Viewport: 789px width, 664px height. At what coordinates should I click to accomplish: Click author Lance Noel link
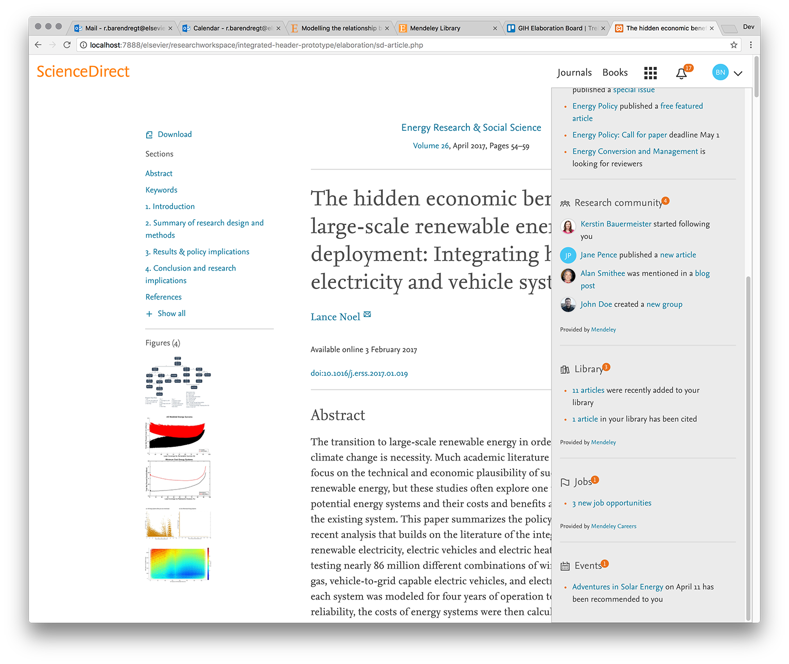click(x=335, y=317)
